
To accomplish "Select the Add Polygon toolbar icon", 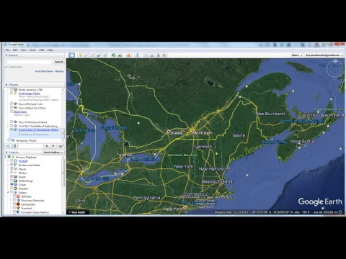I will pos(86,55).
